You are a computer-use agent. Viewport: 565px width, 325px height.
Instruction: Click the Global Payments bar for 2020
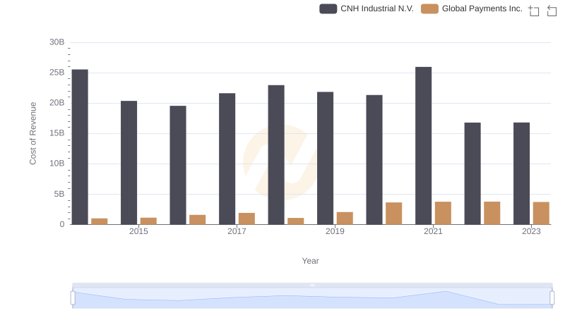click(x=394, y=214)
